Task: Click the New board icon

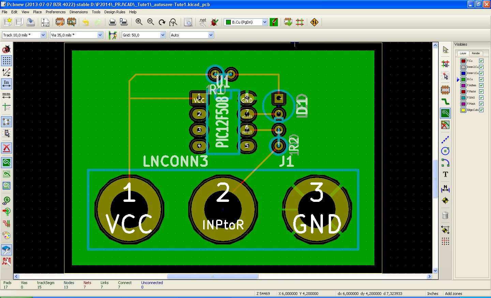Action: pos(8,22)
